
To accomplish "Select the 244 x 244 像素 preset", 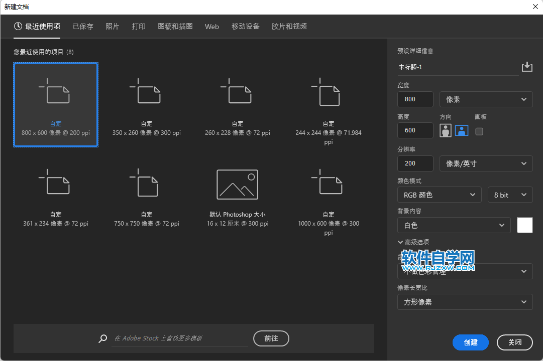I will [x=329, y=105].
